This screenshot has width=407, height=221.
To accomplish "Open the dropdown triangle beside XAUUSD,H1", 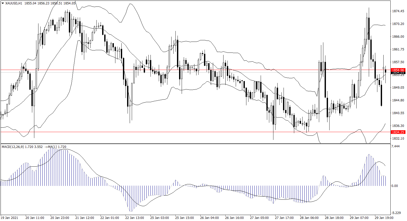I will point(3,3).
